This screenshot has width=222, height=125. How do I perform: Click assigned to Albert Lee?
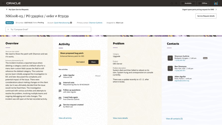click(120, 23)
